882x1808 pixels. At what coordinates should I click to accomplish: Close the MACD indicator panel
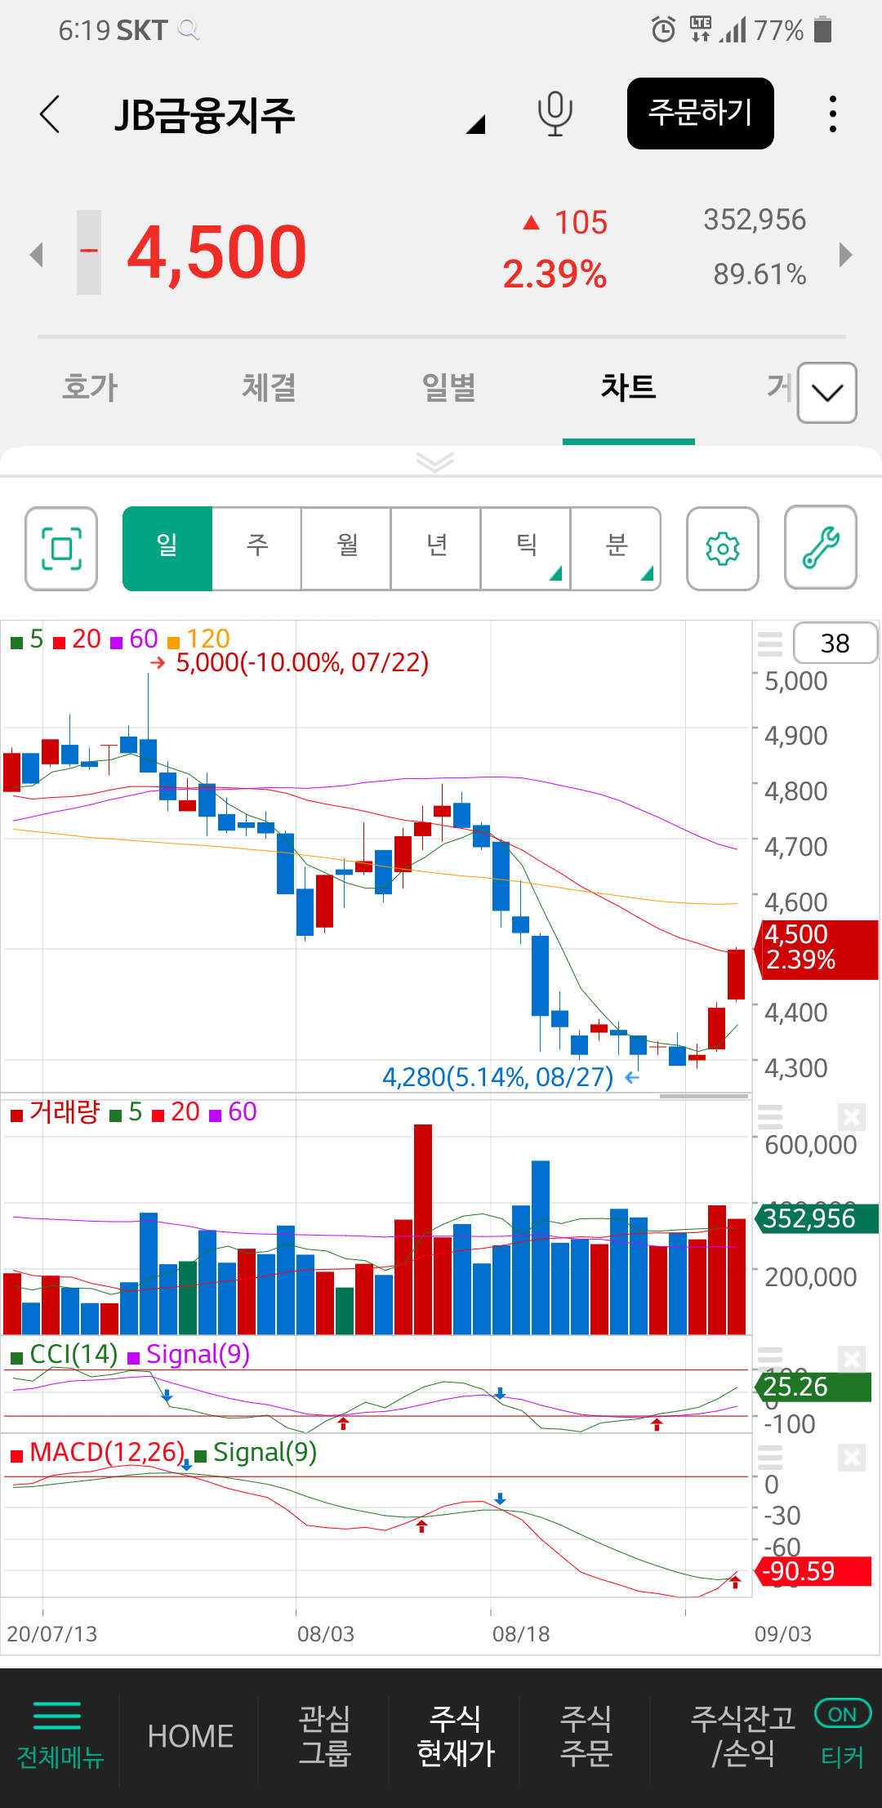pyautogui.click(x=851, y=1458)
